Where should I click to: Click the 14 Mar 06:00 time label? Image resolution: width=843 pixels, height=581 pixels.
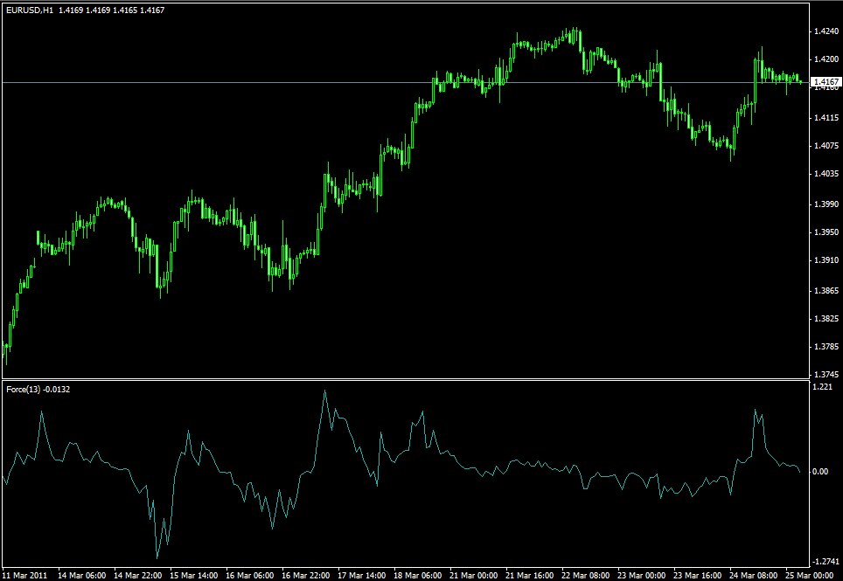(x=81, y=575)
